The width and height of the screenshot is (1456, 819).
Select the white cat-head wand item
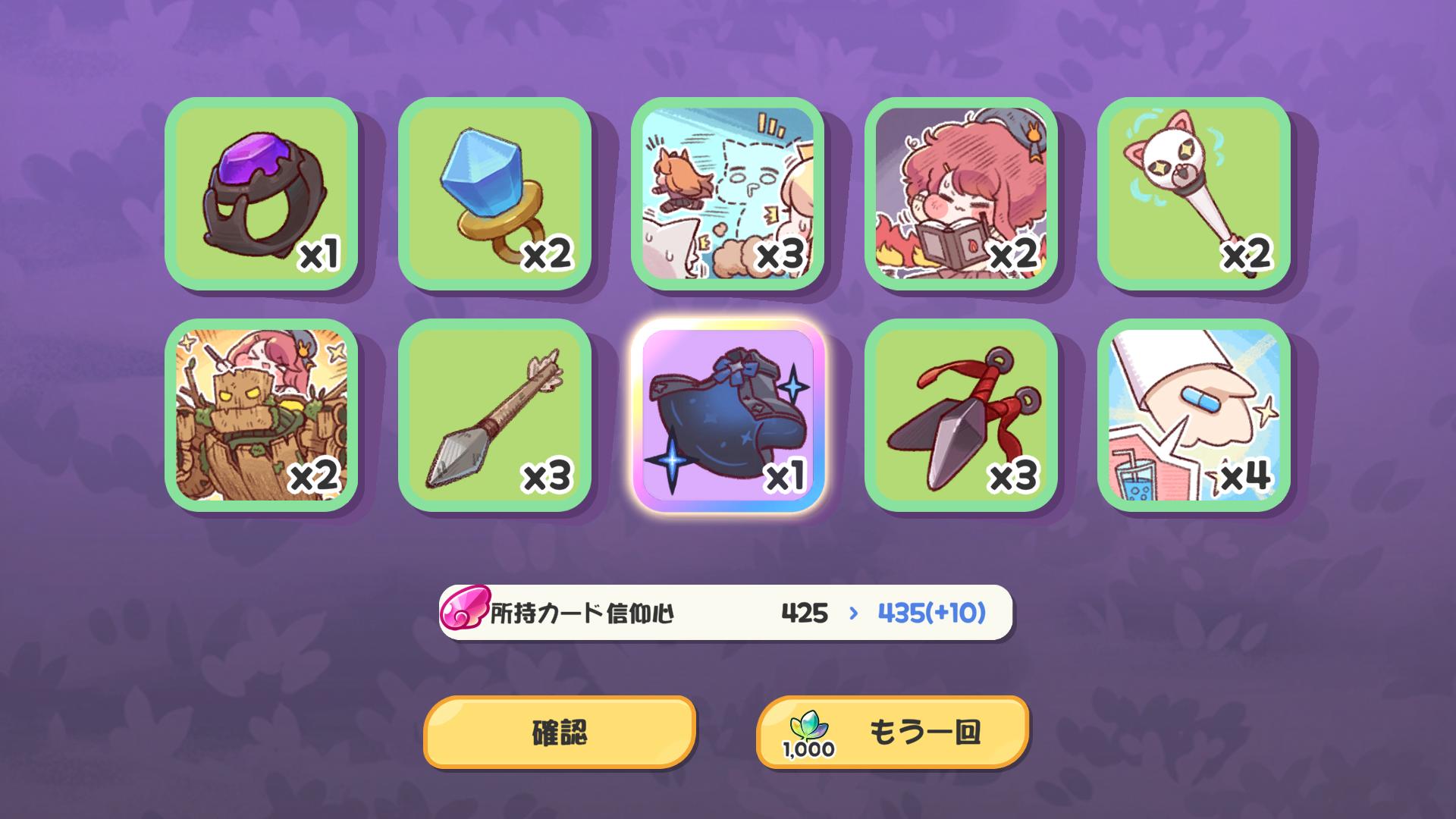tap(1194, 193)
